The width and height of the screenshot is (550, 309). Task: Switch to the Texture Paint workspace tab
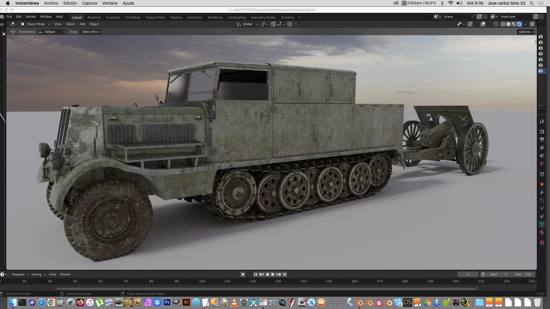pyautogui.click(x=155, y=17)
